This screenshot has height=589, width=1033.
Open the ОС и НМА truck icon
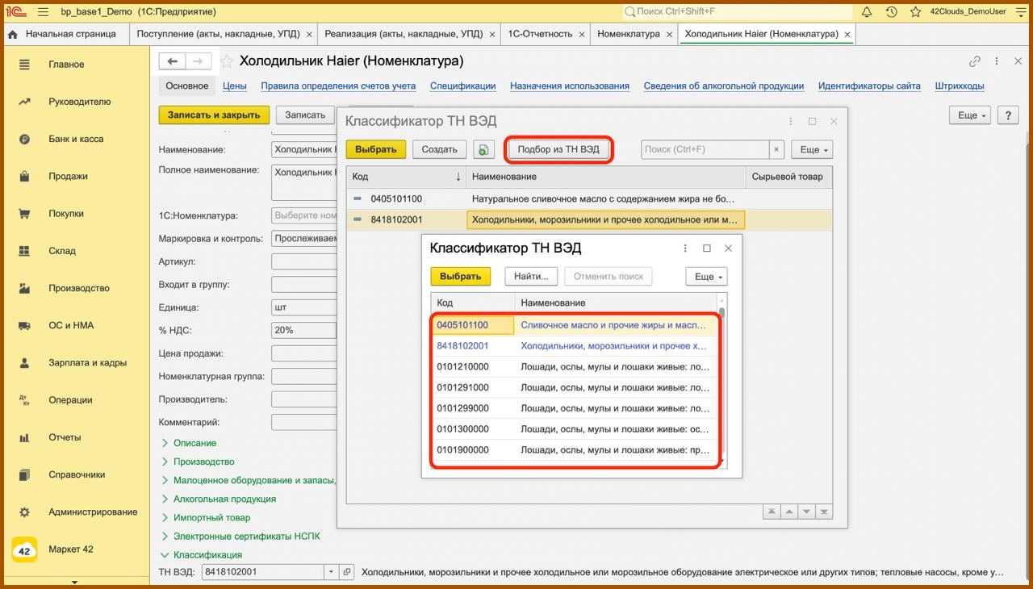coord(24,325)
